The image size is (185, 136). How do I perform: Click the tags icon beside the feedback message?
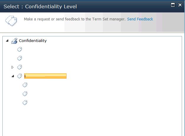point(11,21)
